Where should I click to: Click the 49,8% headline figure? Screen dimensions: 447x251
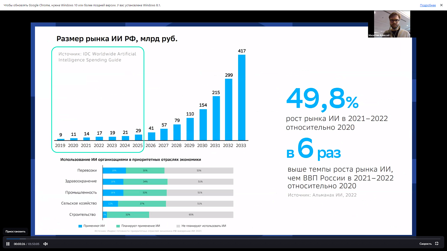click(x=322, y=99)
